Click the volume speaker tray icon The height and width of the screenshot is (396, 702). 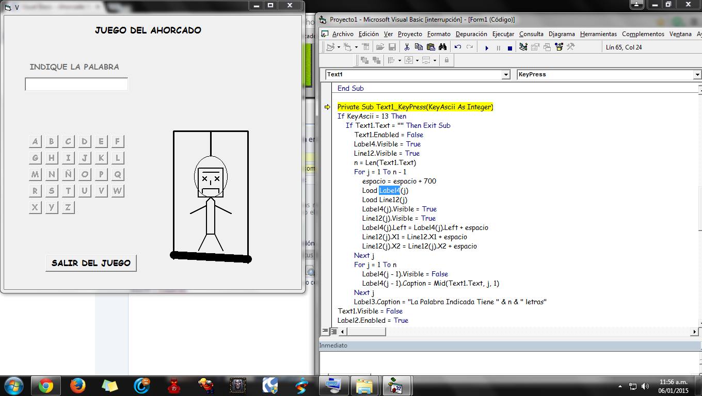click(x=645, y=386)
